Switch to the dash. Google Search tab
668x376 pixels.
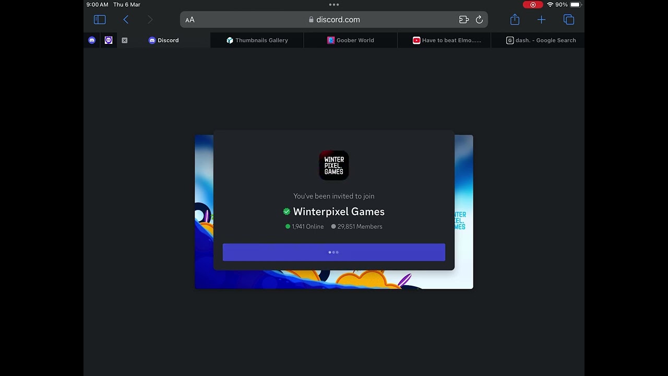tap(538, 40)
